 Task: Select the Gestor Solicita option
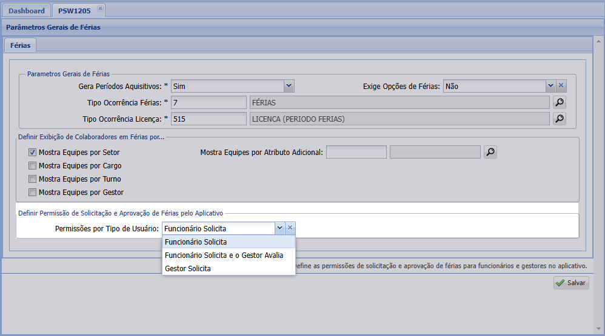tap(188, 268)
